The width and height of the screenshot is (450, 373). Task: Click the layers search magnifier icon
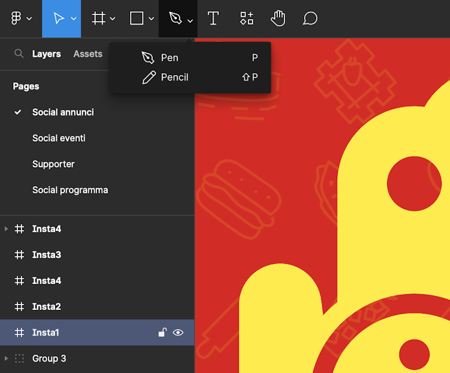click(19, 53)
